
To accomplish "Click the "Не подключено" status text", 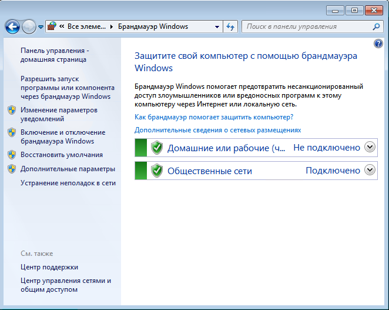I will (327, 148).
